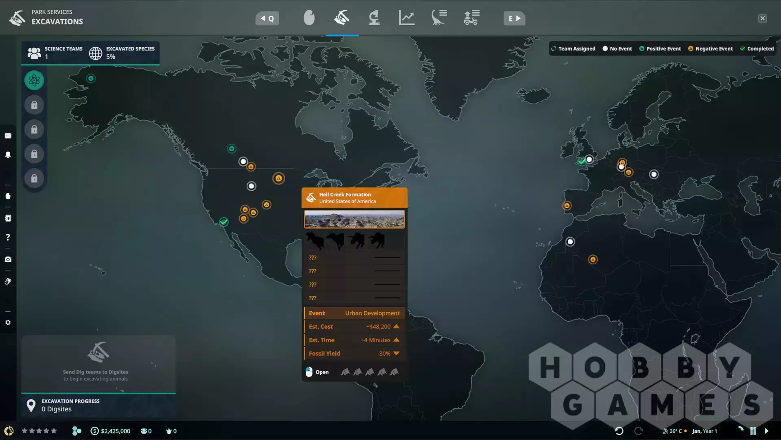
Task: Open the dinosaur list tab icon
Action: point(439,18)
